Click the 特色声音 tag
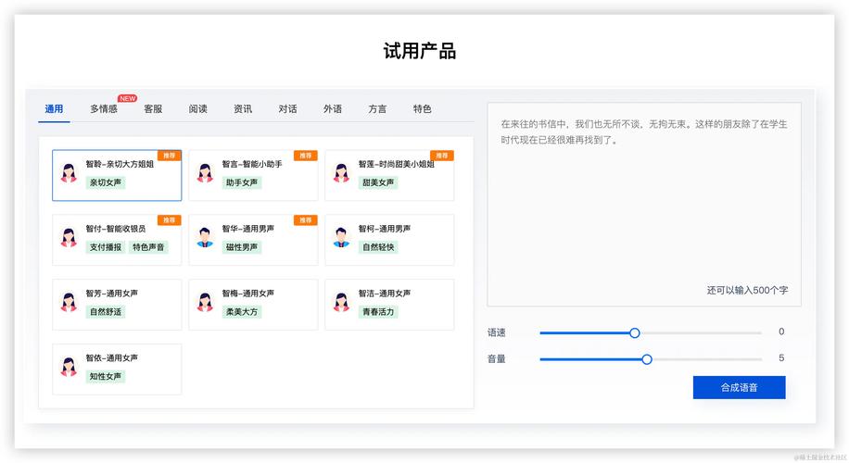The width and height of the screenshot is (849, 463). (x=148, y=247)
